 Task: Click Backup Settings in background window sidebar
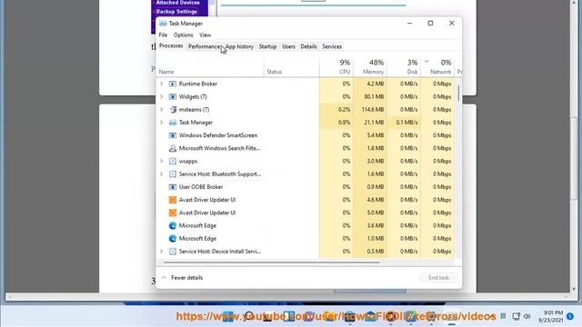pos(176,12)
